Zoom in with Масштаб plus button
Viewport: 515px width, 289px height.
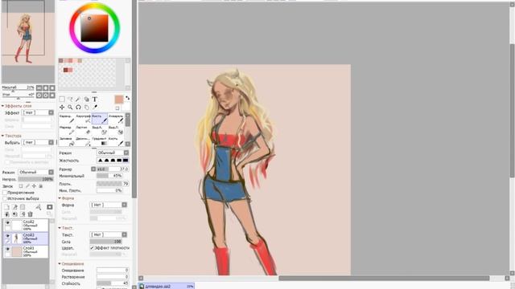[x=46, y=88]
